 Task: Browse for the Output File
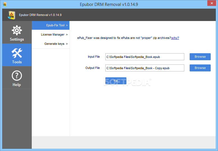(200, 68)
